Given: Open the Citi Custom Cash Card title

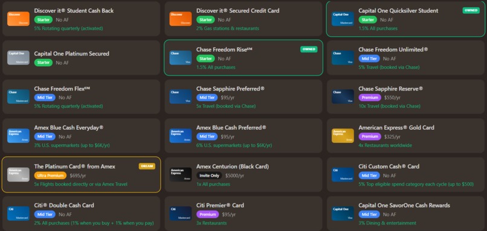Looking at the screenshot, I should (389, 166).
